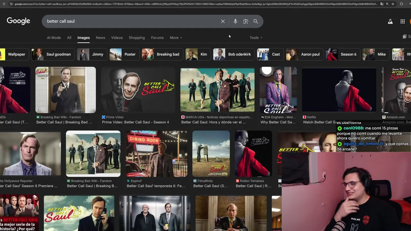The height and width of the screenshot is (231, 411).
Task: Select the Bob odenkirk filter chip
Action: 234,54
